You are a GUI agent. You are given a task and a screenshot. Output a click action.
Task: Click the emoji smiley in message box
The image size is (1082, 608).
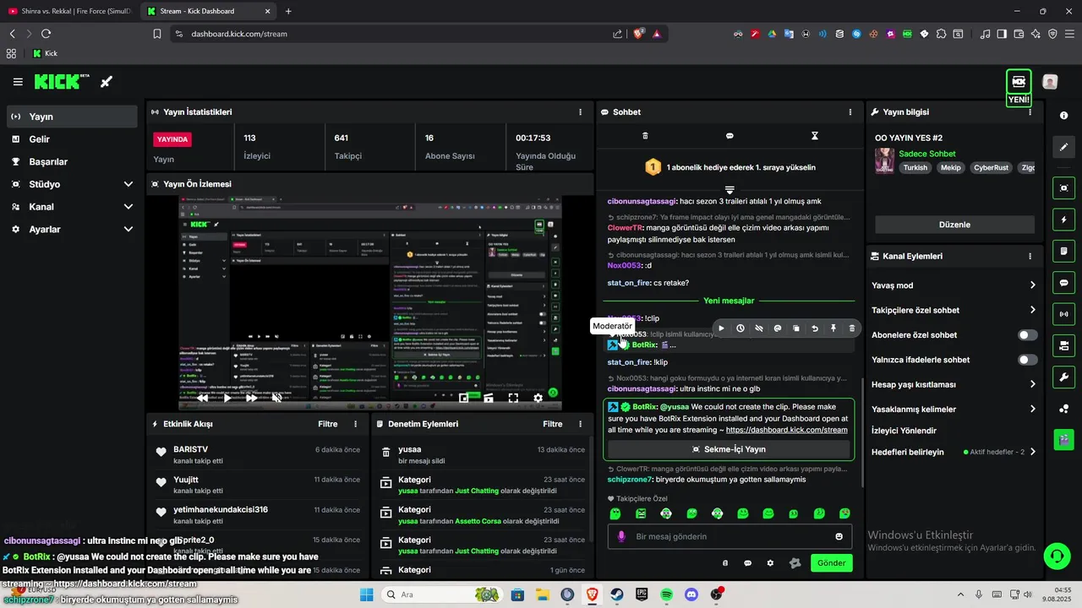click(x=839, y=536)
